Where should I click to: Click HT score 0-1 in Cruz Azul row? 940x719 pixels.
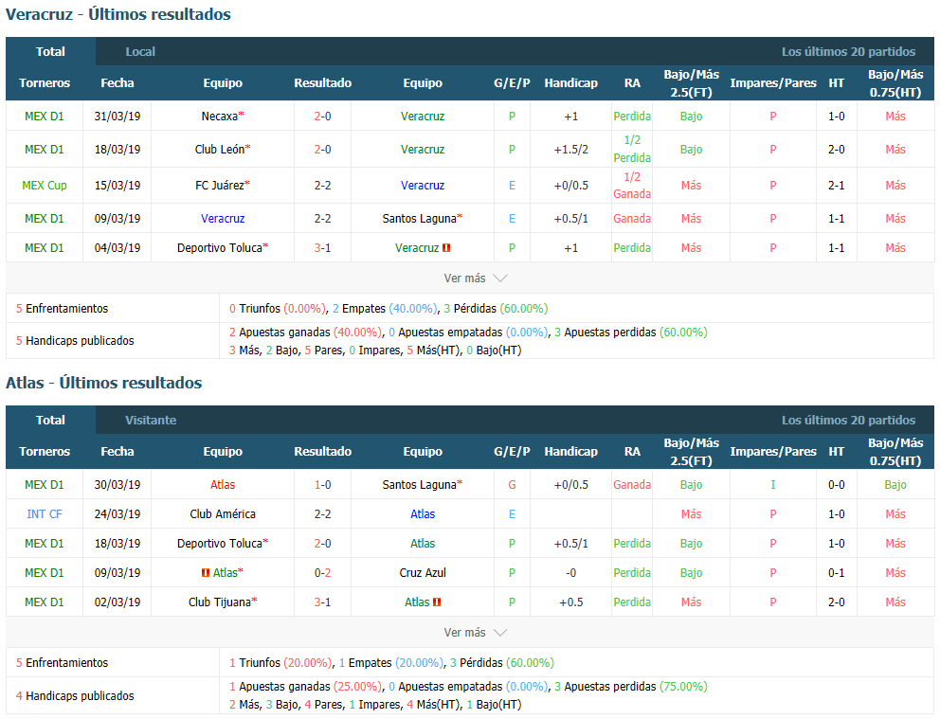point(837,573)
